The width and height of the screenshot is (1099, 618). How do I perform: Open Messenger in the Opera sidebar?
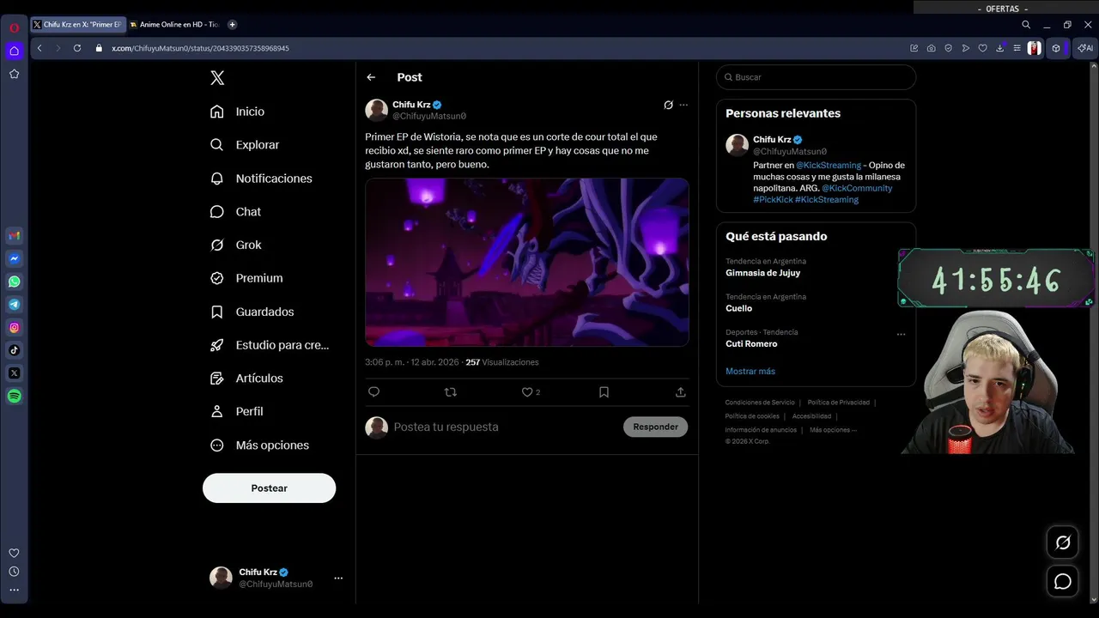[x=15, y=258]
